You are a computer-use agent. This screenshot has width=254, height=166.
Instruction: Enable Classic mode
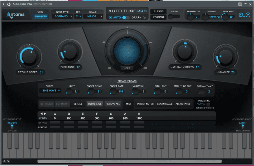[159, 11]
